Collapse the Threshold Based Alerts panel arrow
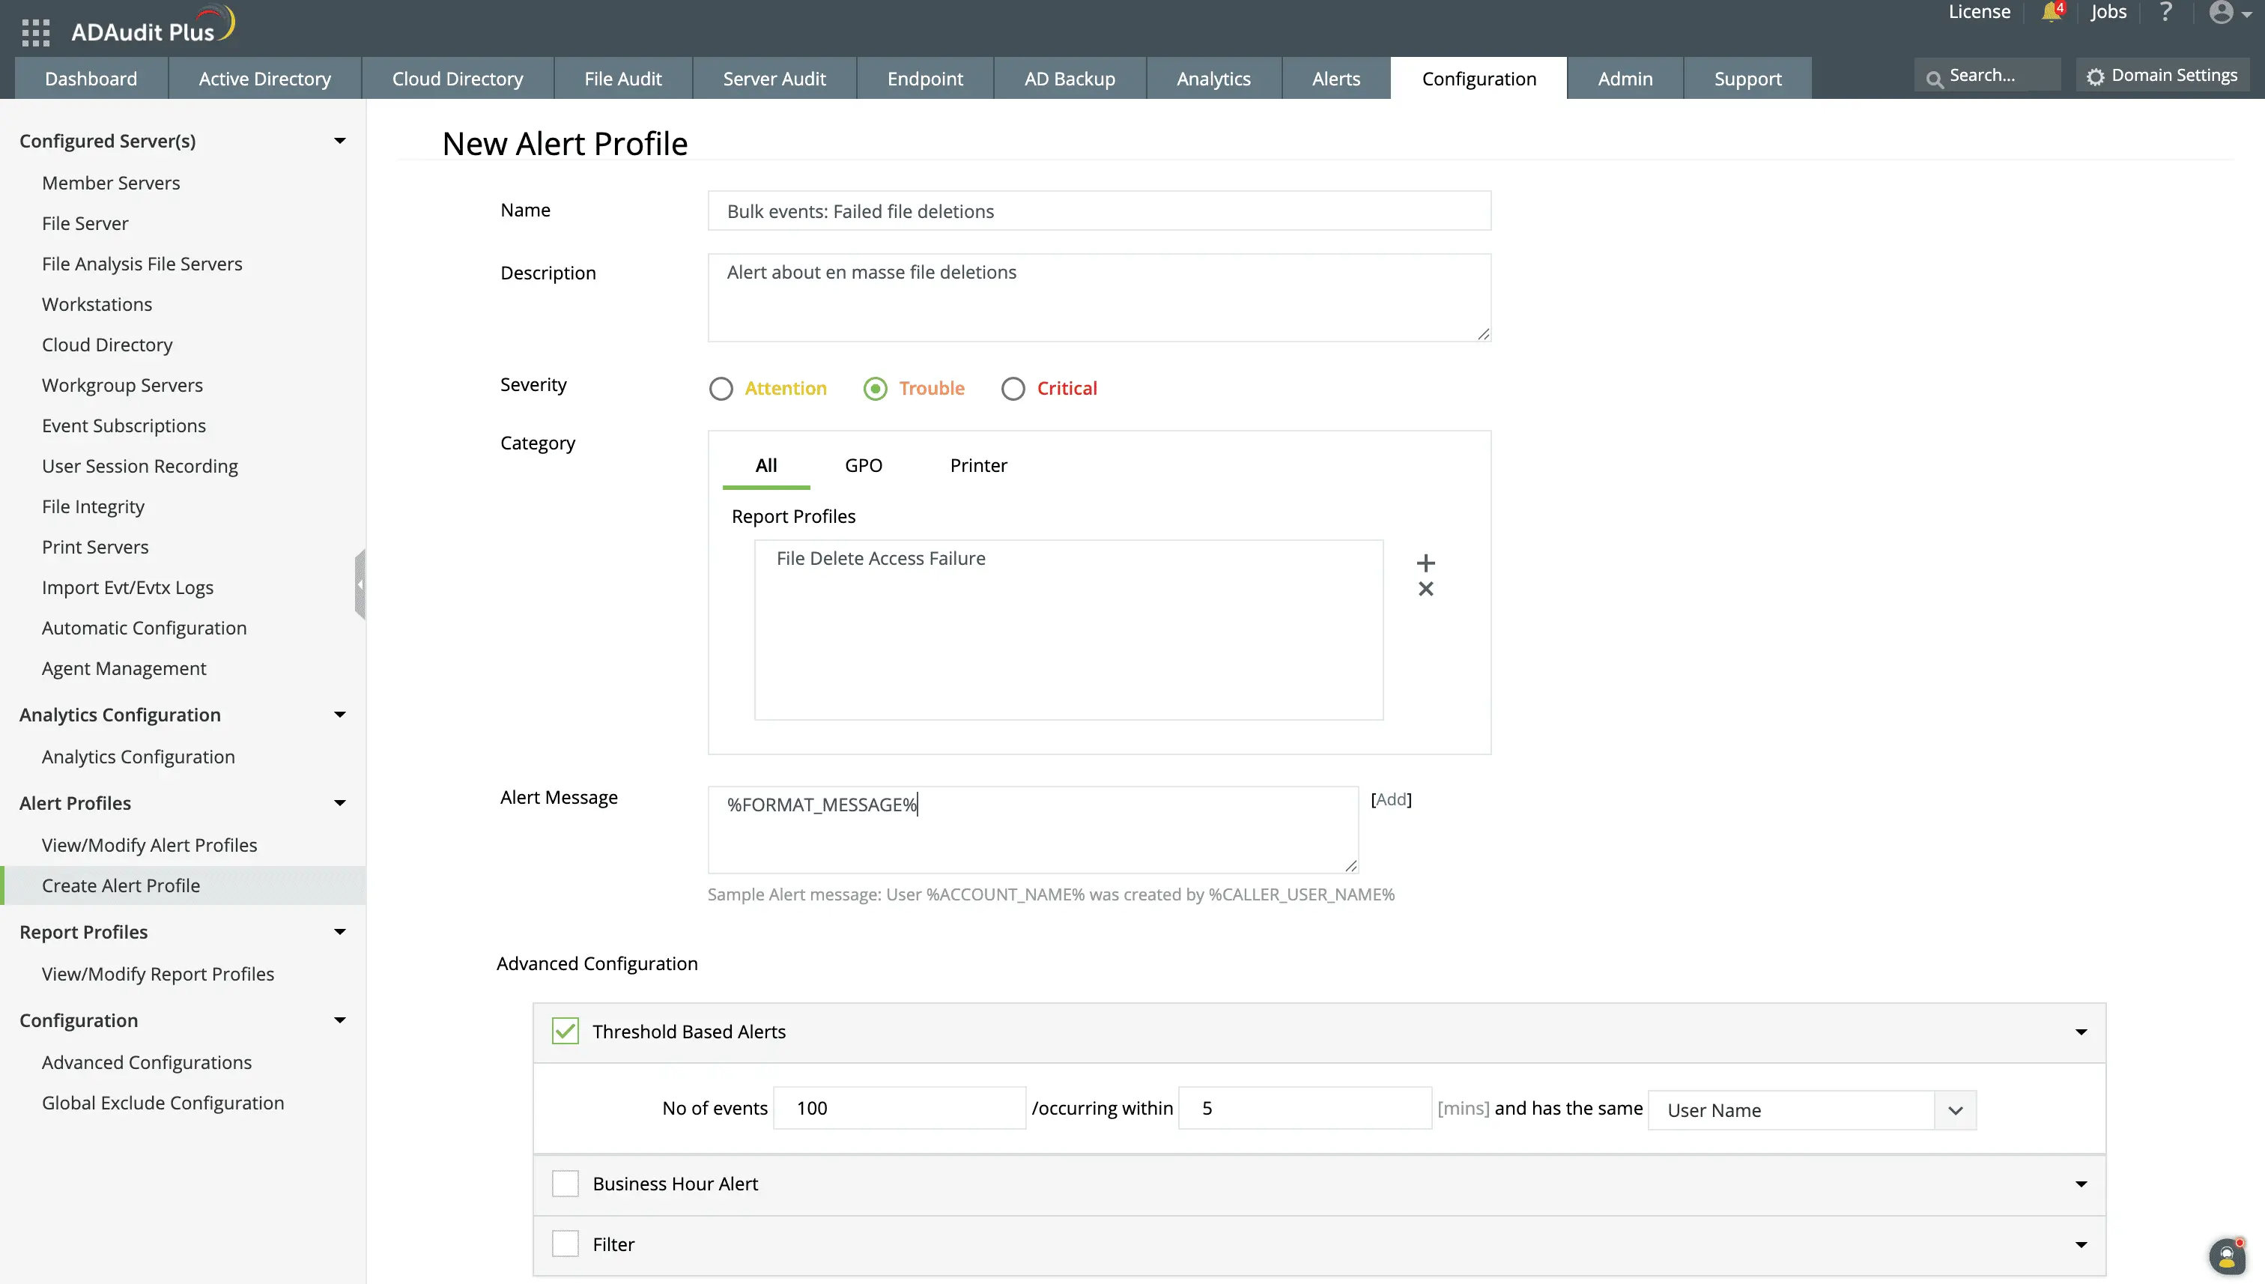2265x1284 pixels. pyautogui.click(x=2081, y=1032)
